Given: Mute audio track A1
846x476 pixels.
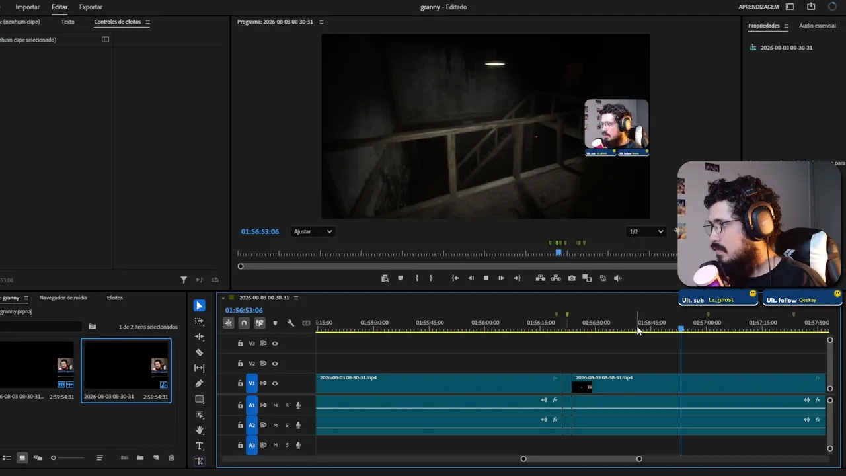Looking at the screenshot, I should 275,405.
